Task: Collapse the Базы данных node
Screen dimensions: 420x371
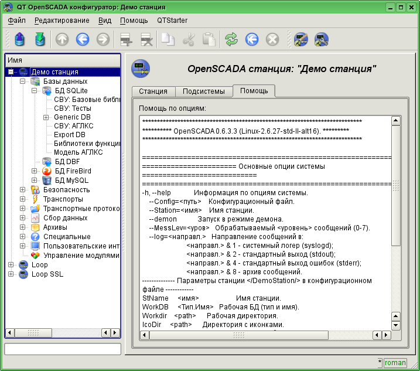Action: click(x=22, y=81)
